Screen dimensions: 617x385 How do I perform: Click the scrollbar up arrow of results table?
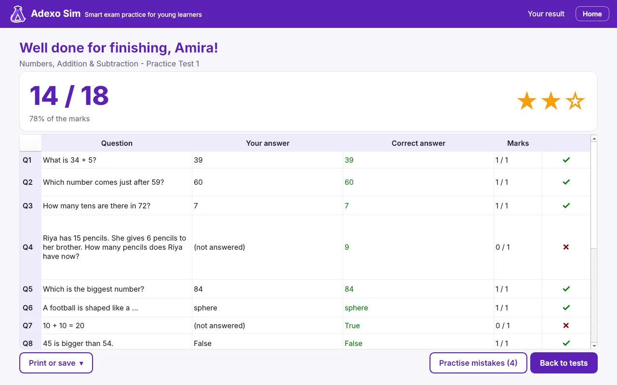tap(594, 139)
